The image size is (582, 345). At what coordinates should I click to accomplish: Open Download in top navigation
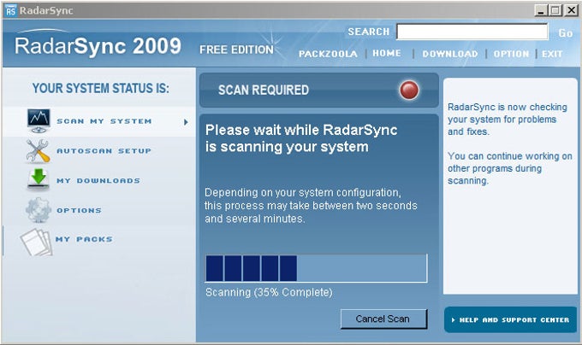[x=450, y=54]
